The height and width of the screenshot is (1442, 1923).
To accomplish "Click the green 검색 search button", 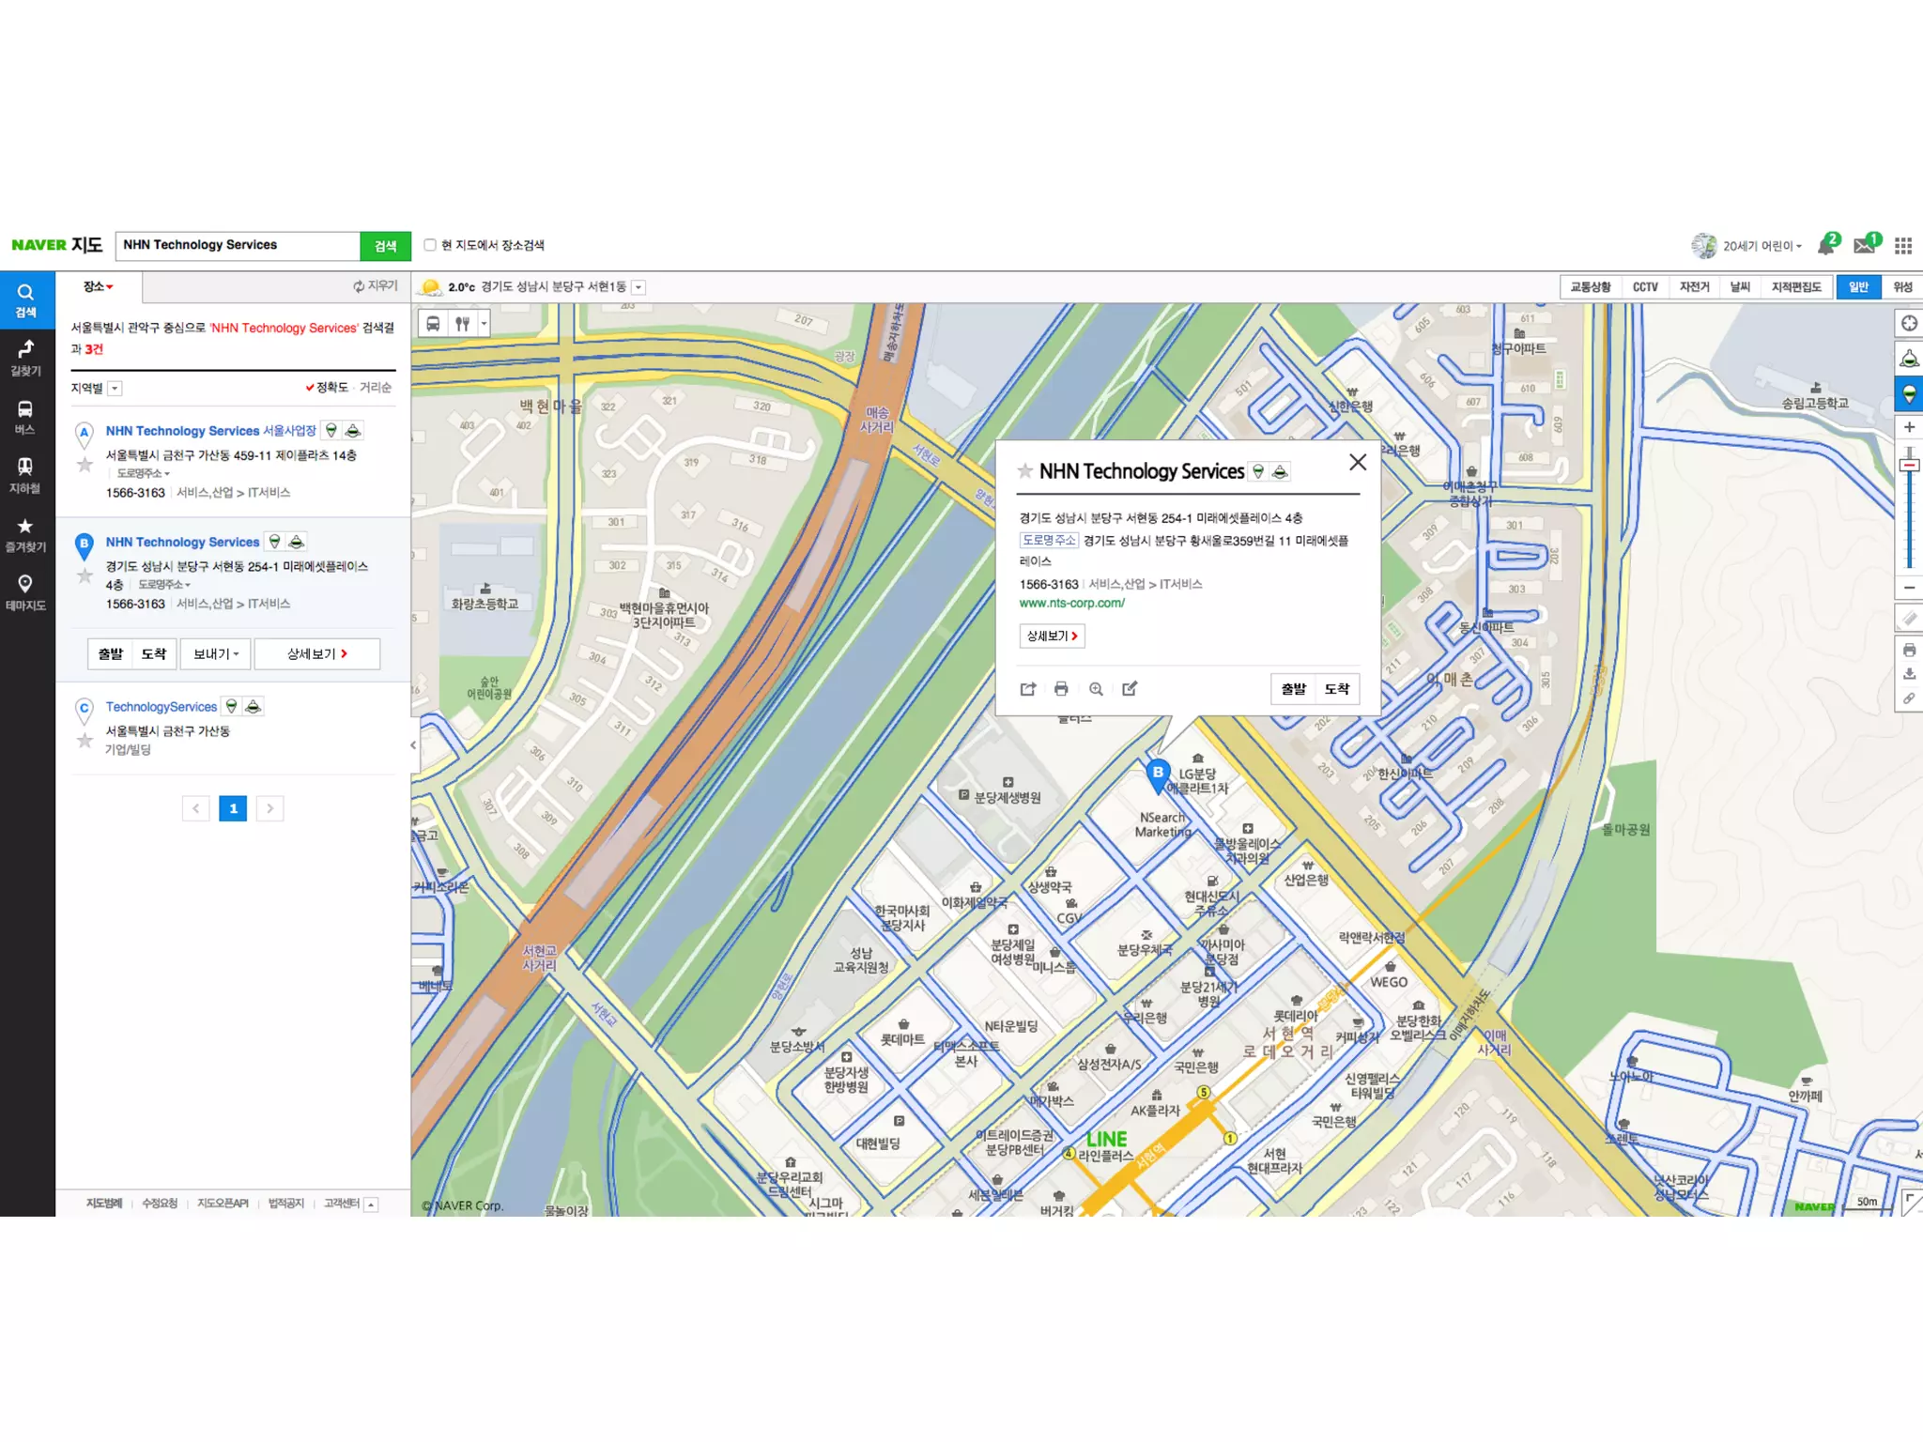I will (385, 246).
